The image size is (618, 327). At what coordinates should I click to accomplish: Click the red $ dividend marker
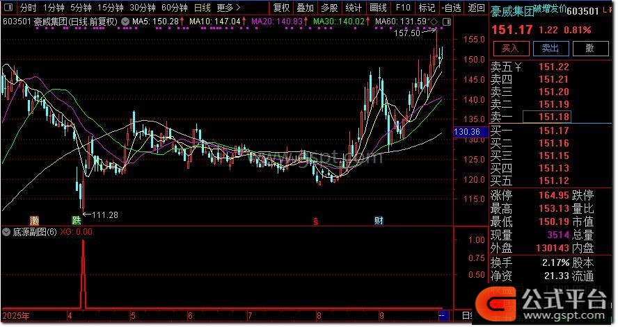click(316, 221)
